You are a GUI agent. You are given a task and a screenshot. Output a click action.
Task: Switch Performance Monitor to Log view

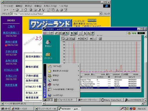point(70,38)
